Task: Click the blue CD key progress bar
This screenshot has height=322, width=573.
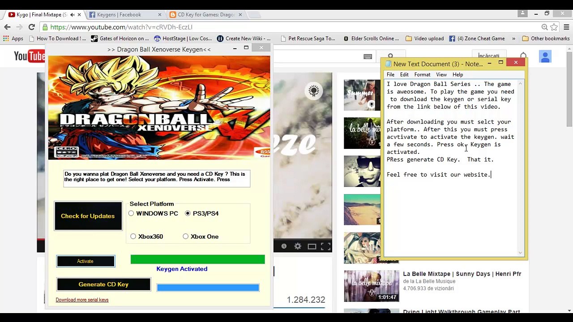Action: (208, 288)
